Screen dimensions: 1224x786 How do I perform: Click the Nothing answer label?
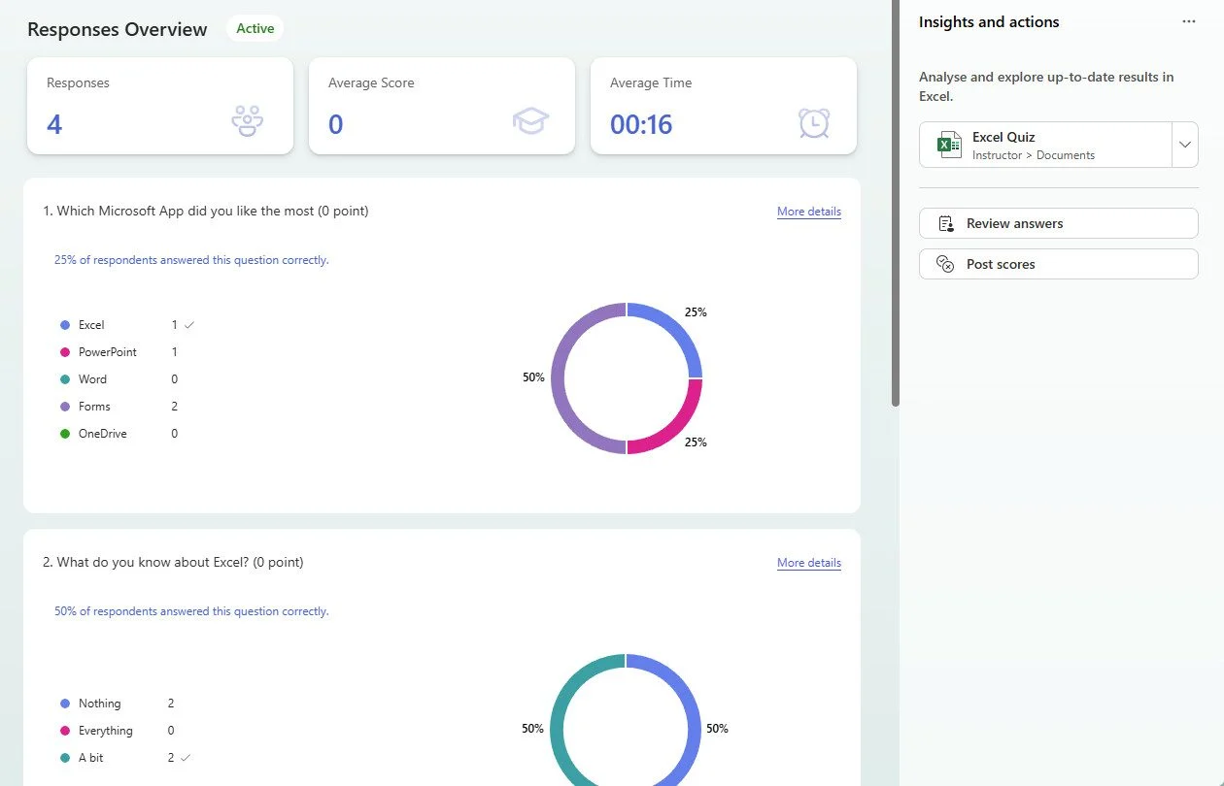click(100, 704)
